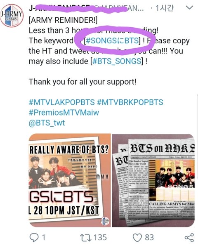The width and height of the screenshot is (198, 248).
Task: Share the tweet via share icon
Action: (189, 238)
